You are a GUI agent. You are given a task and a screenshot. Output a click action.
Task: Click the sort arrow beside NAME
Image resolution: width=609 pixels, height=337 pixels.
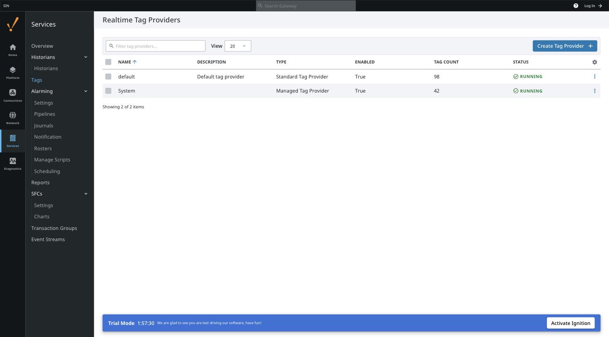[135, 62]
